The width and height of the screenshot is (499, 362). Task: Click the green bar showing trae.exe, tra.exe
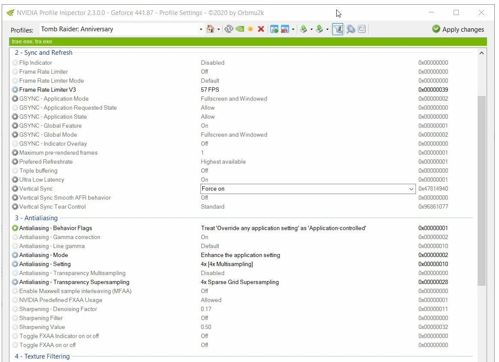248,42
